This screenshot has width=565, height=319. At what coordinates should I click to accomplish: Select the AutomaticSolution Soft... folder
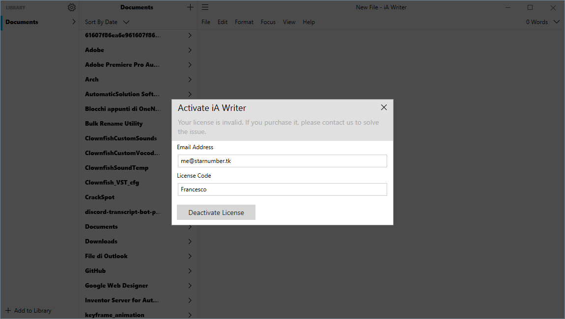(x=122, y=94)
